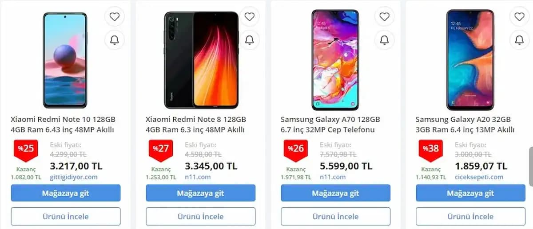Click heart icon on Samsung Galaxy A70 card
Screen dimensions: 533x229
click(x=385, y=17)
